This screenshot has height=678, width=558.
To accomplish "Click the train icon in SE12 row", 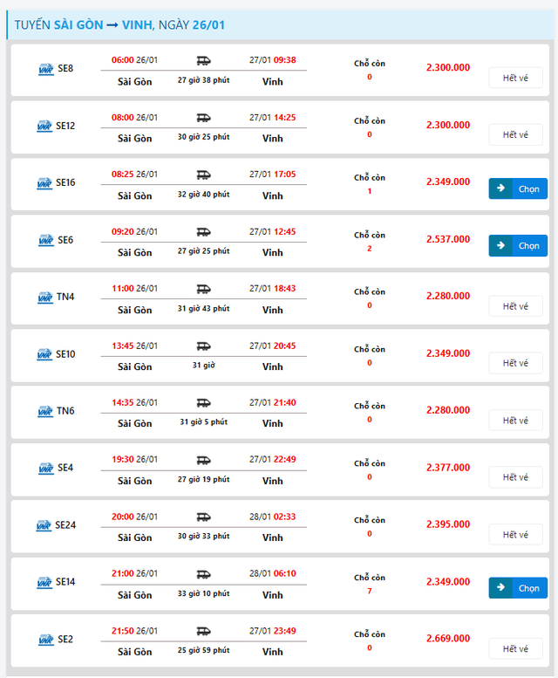I will (203, 118).
